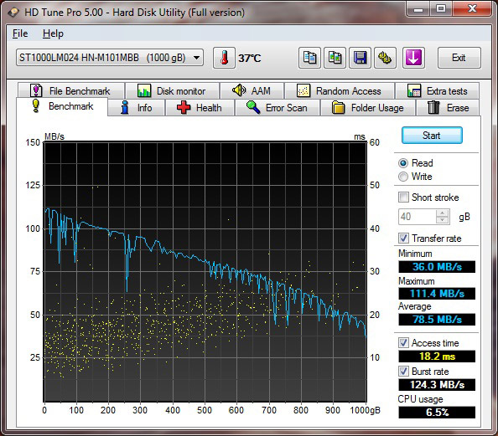Select the Read radio button
The height and width of the screenshot is (436, 498).
click(x=403, y=163)
